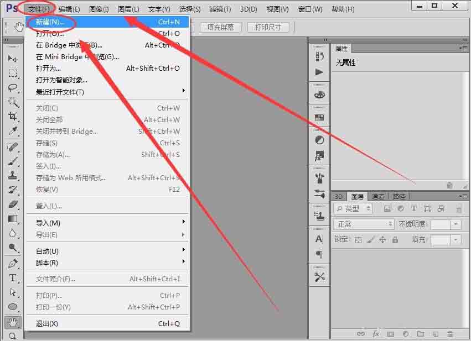Select the Crop tool

pyautogui.click(x=13, y=117)
